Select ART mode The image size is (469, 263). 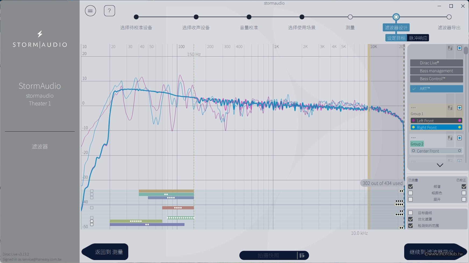[x=436, y=89]
